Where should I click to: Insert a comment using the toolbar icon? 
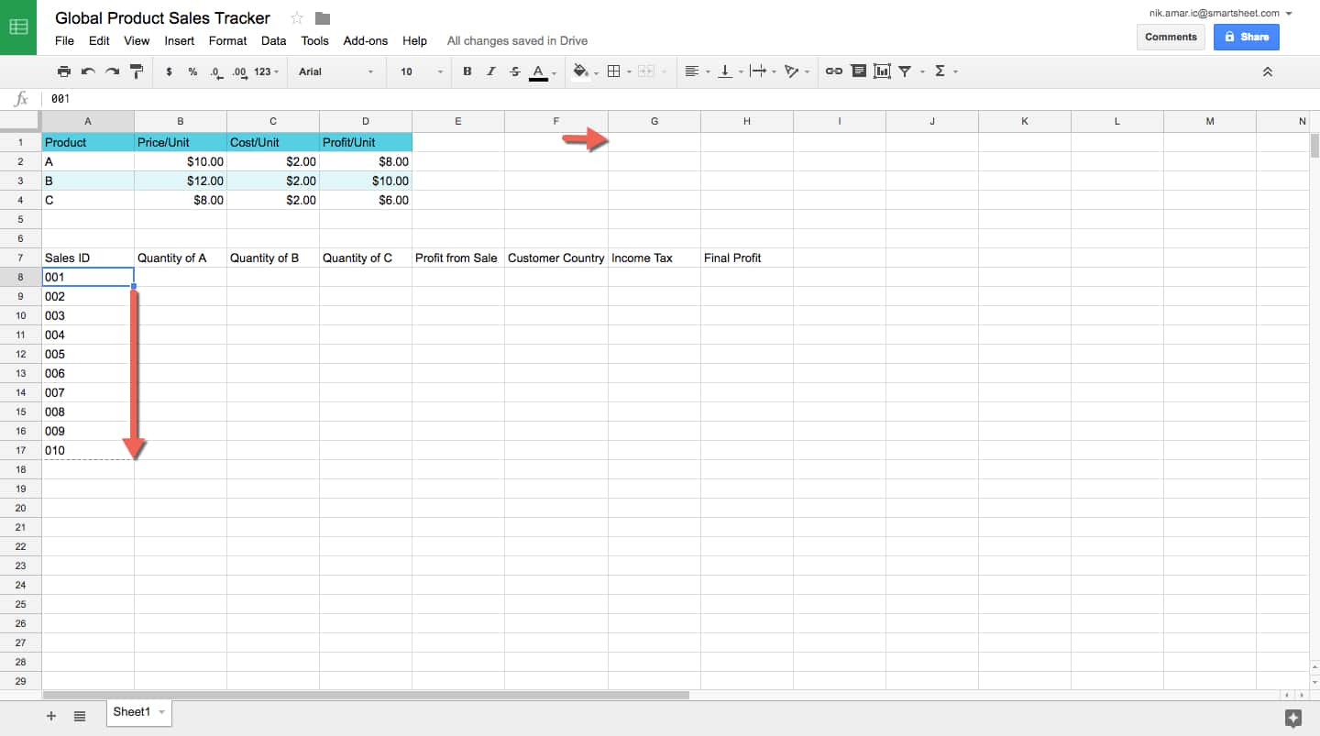click(858, 71)
